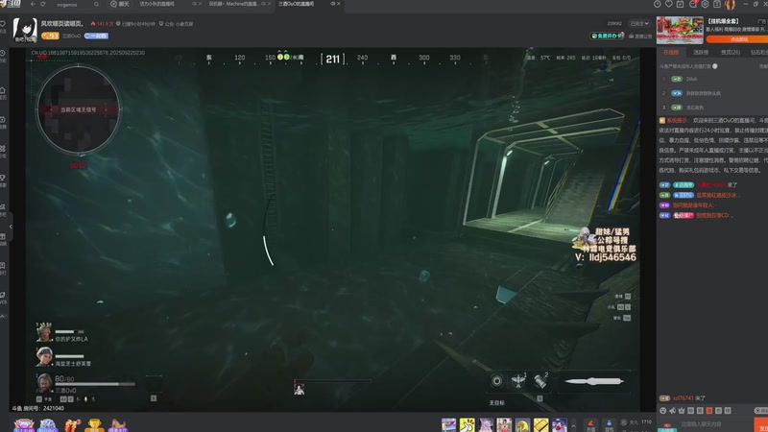
Task: Open the 挂机爆金装 ad thumbnail
Action: point(680,30)
